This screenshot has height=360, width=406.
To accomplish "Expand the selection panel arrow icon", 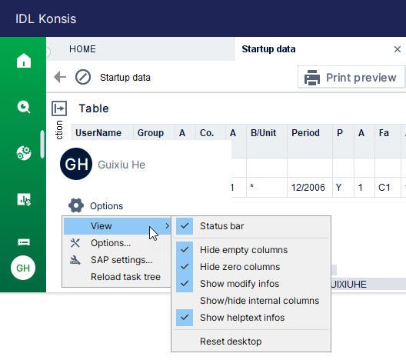I will coord(59,108).
